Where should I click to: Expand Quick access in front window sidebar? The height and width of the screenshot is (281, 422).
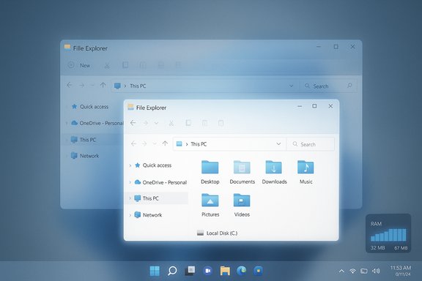point(130,165)
